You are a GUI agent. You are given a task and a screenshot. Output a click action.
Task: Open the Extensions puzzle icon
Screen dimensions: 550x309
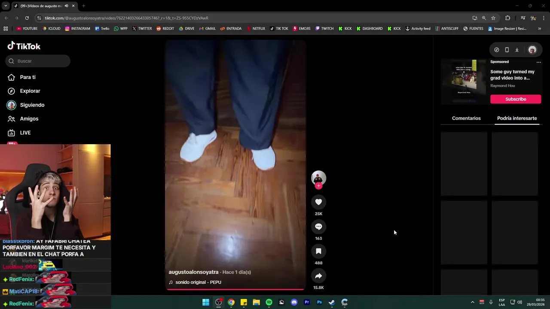coord(507,18)
